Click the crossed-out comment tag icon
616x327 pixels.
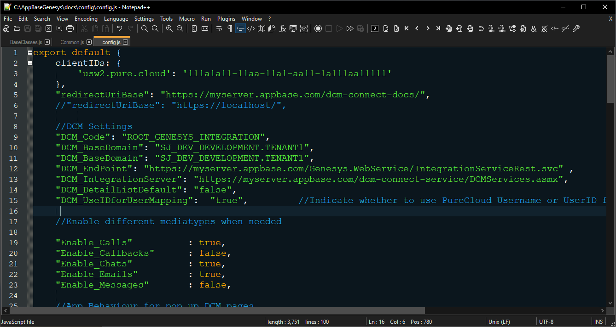[x=565, y=28]
